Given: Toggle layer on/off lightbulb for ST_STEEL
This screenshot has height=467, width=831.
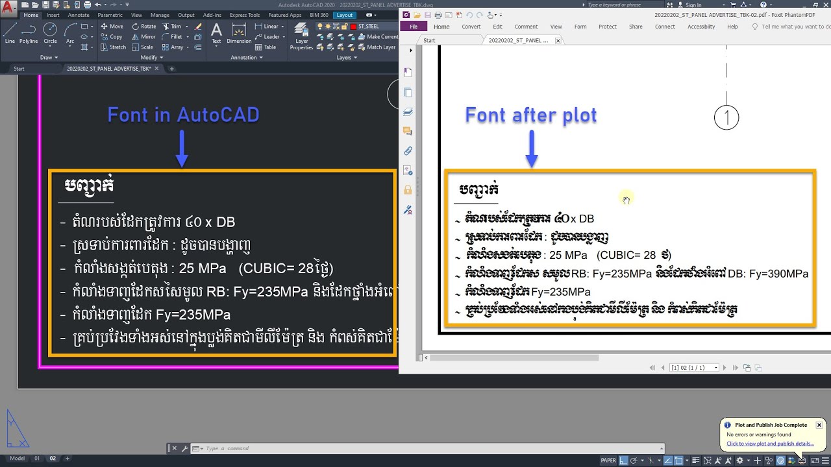Looking at the screenshot, I should pyautogui.click(x=319, y=27).
